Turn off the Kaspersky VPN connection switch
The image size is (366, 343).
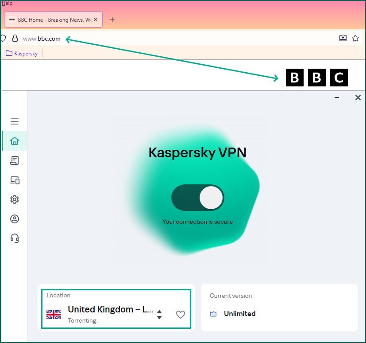point(198,198)
